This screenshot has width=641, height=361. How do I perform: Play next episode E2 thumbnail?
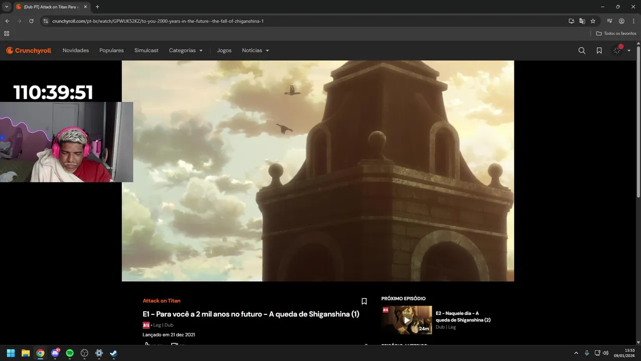(x=406, y=320)
